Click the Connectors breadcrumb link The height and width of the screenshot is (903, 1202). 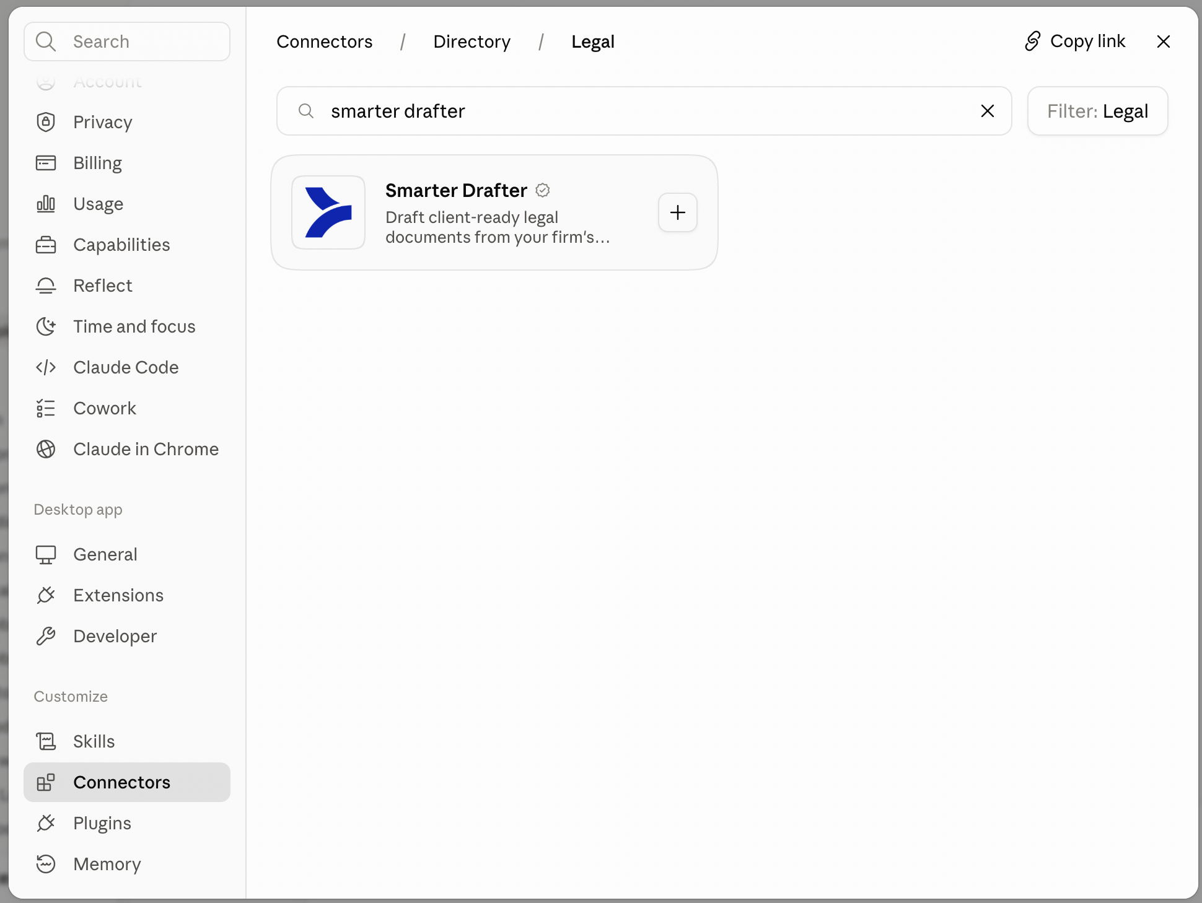(x=325, y=41)
